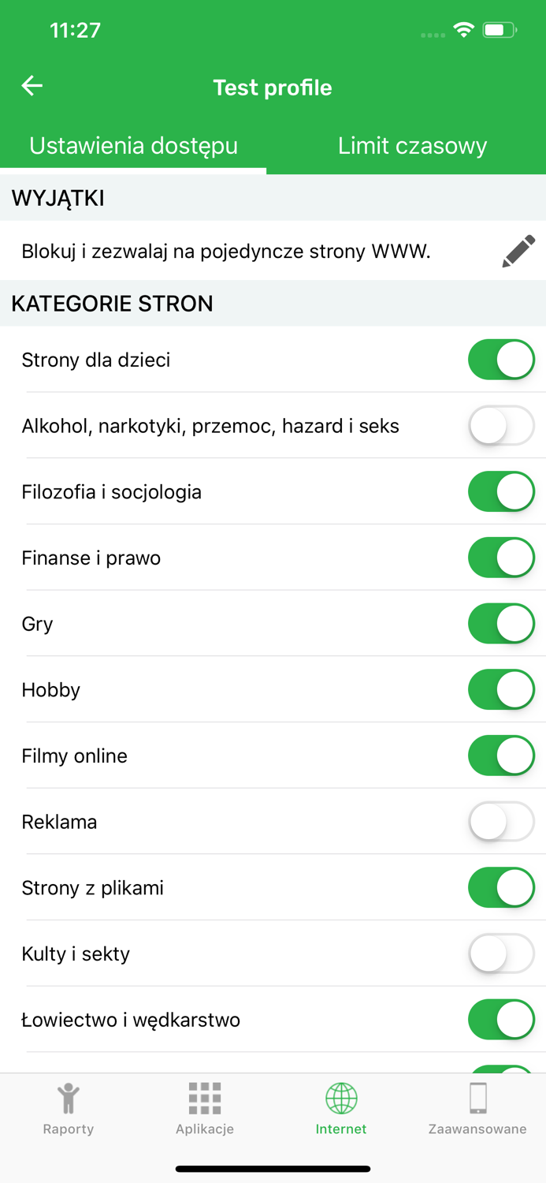Enable the Kulty i sekty category
546x1183 pixels.
click(x=502, y=953)
